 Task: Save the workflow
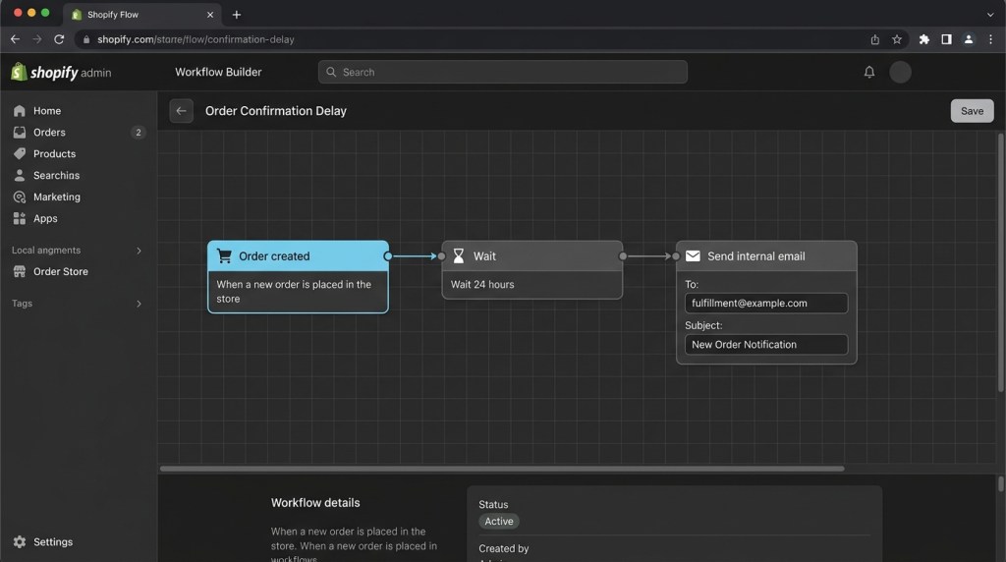(x=972, y=111)
